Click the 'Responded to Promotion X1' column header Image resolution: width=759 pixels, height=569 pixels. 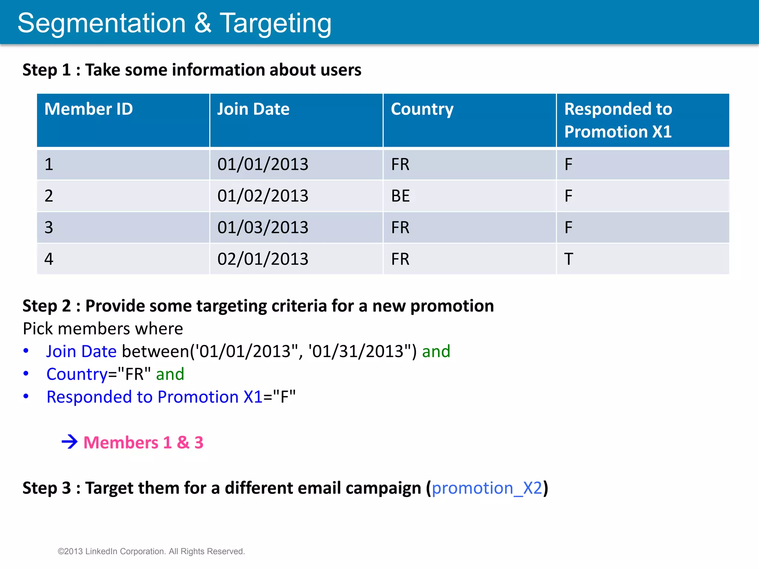(x=643, y=120)
